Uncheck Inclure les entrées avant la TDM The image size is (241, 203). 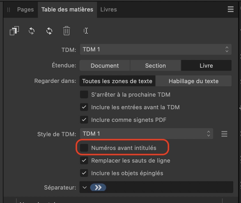[84, 107]
